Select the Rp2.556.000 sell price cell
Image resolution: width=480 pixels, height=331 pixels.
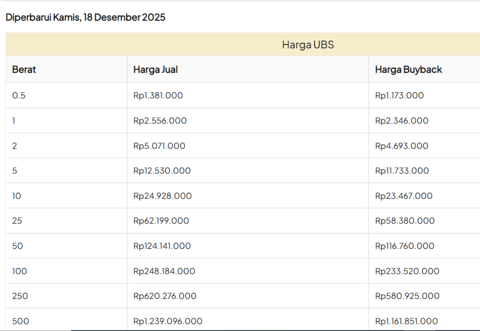pos(160,121)
